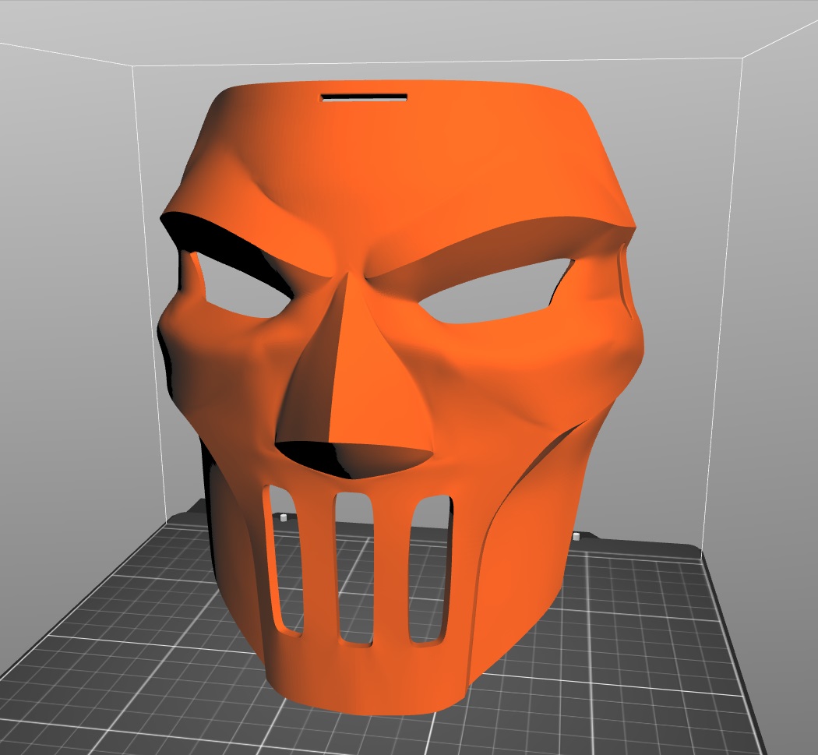
Task: Click the white peg seen through the leftmost mouth slot
Action: (x=284, y=517)
